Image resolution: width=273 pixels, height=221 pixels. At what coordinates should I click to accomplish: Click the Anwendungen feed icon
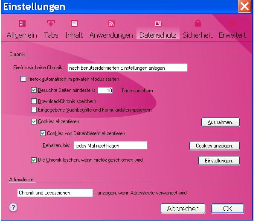(x=111, y=24)
